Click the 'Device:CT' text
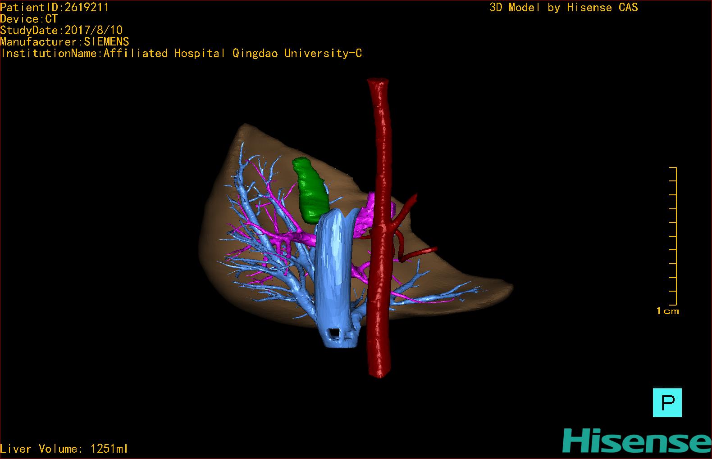 coord(29,19)
